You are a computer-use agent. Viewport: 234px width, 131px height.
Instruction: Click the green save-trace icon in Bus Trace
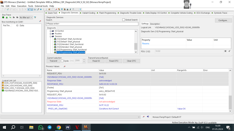click(x=7, y=17)
